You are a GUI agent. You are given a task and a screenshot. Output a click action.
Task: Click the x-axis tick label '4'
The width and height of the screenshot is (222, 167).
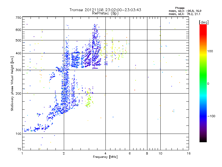105,153
